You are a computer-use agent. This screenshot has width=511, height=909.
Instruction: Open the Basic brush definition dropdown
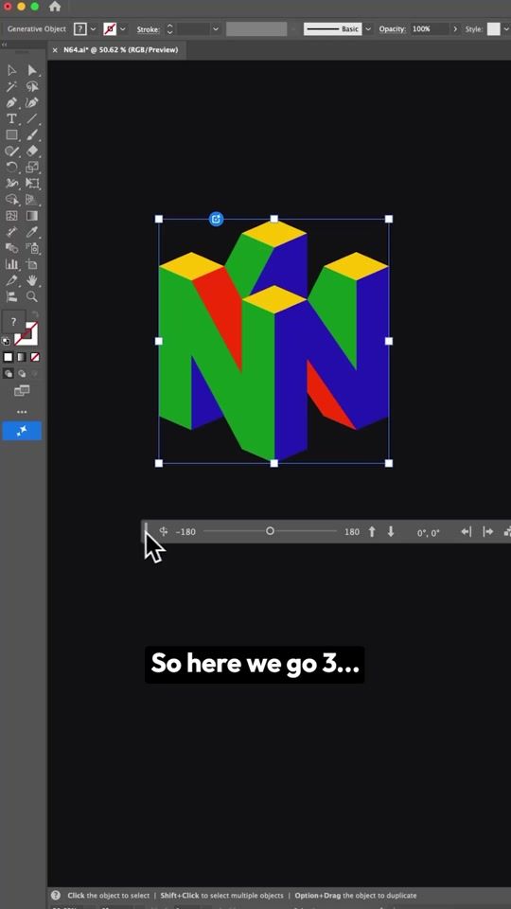pos(368,29)
